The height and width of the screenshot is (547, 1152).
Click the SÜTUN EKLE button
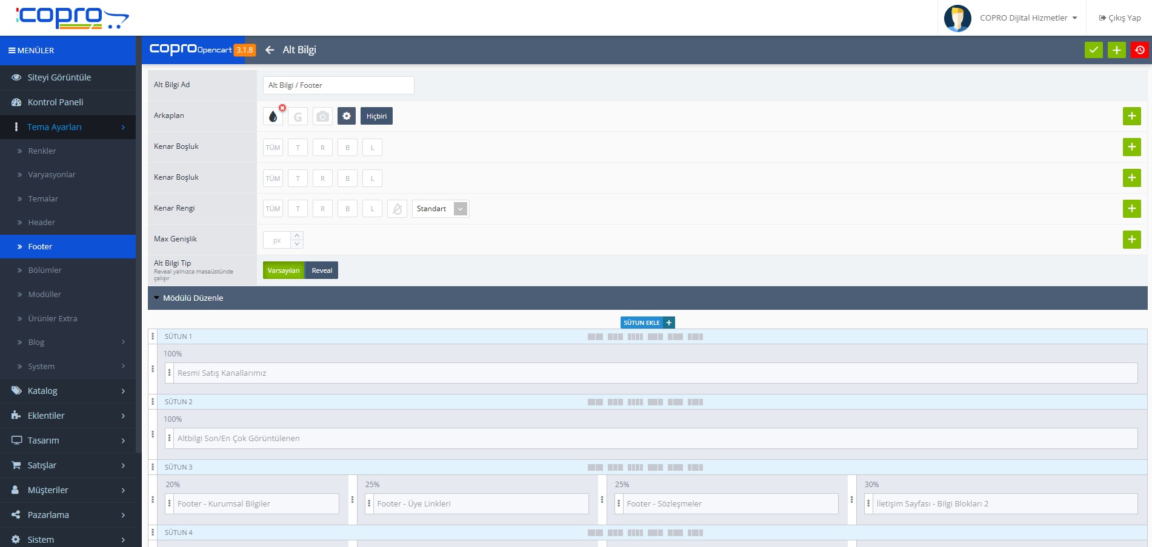647,323
